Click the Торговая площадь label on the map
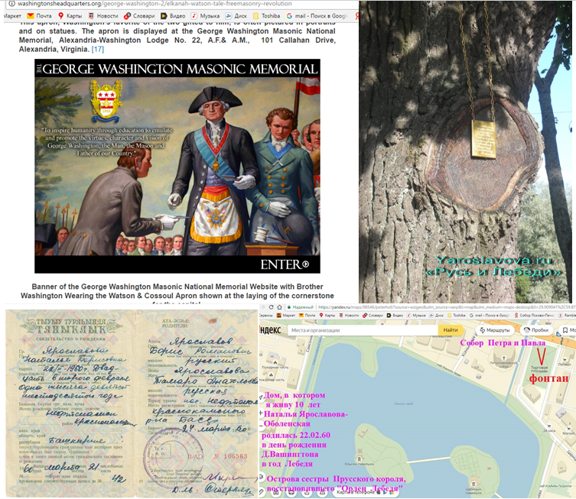The image size is (576, 499). click(539, 369)
